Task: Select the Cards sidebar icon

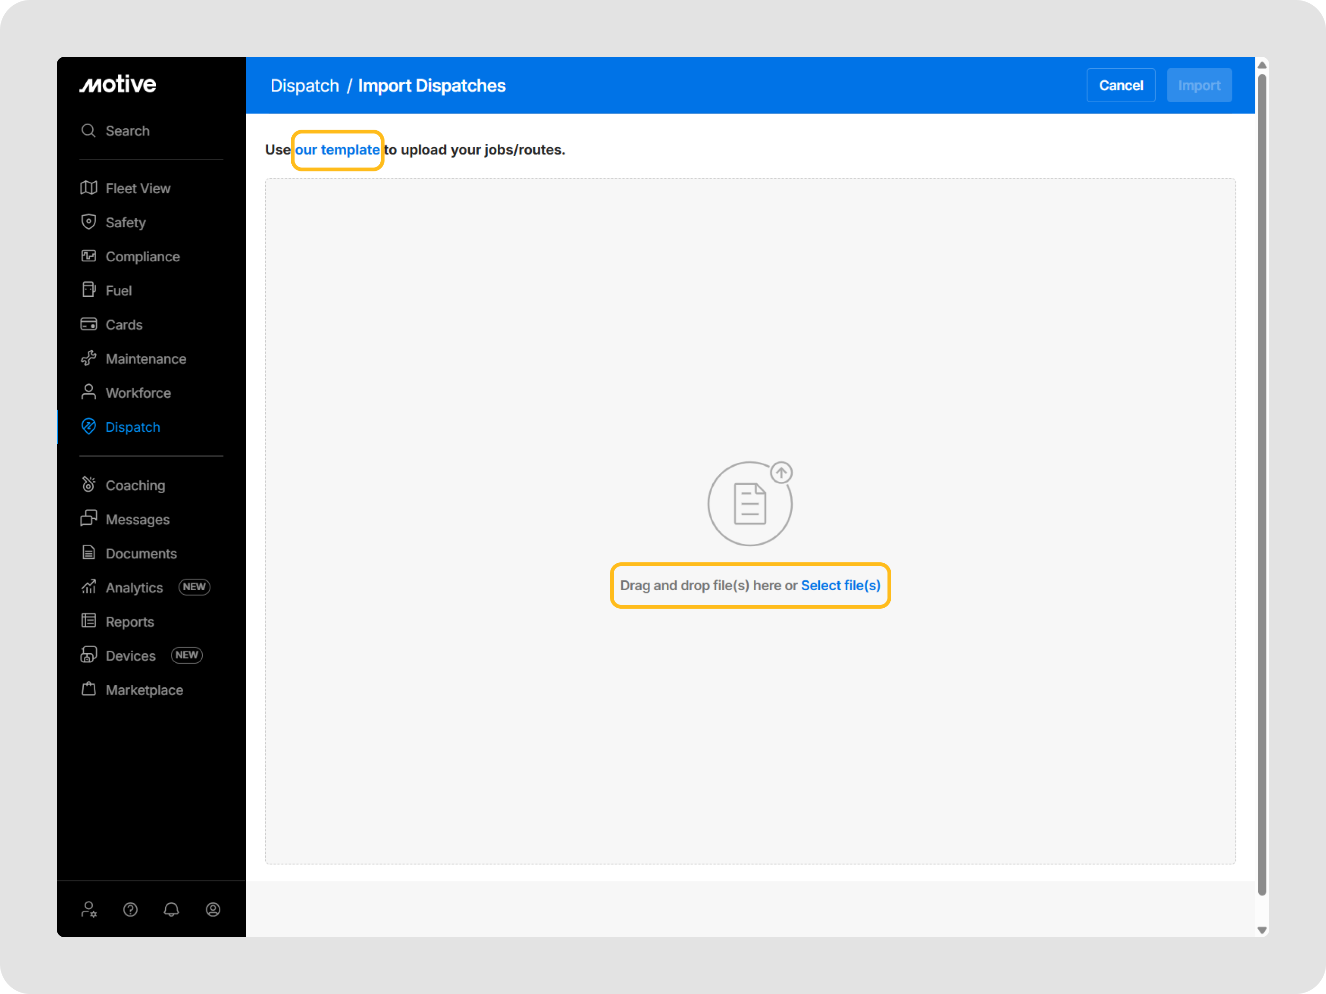Action: coord(124,324)
